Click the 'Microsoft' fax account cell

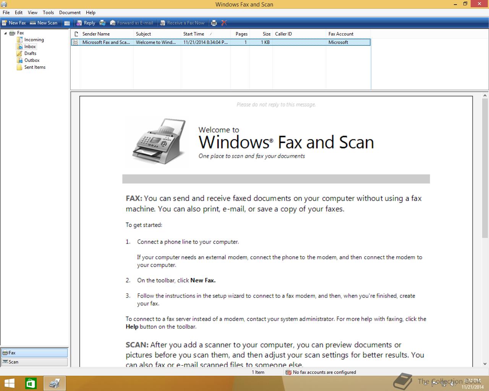pyautogui.click(x=338, y=42)
